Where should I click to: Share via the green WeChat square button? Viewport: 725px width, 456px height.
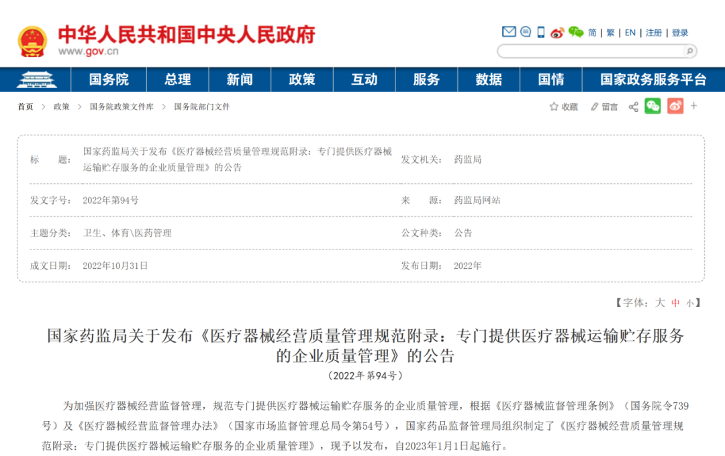[652, 106]
